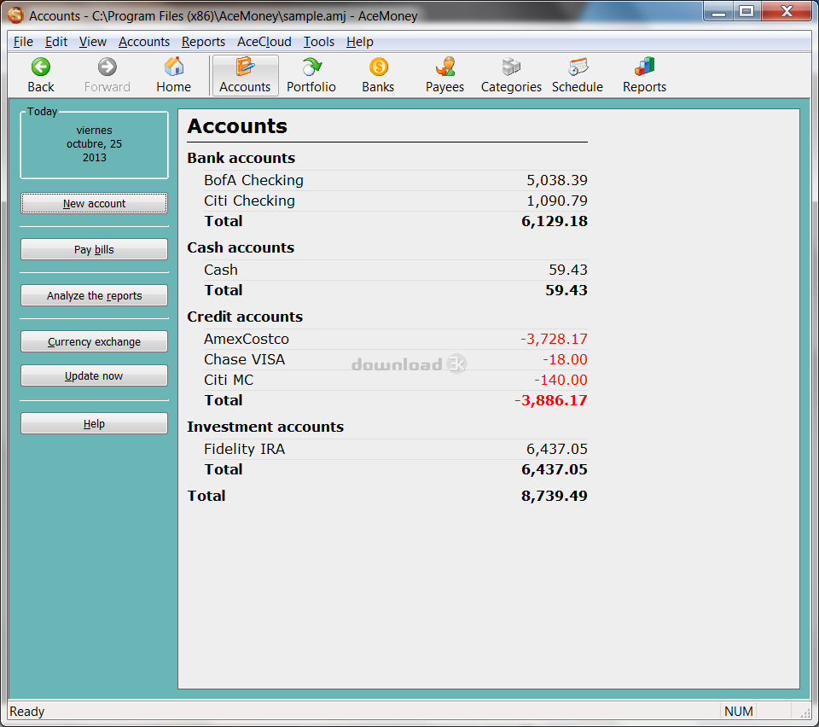Click Analyze the reports button

point(94,295)
